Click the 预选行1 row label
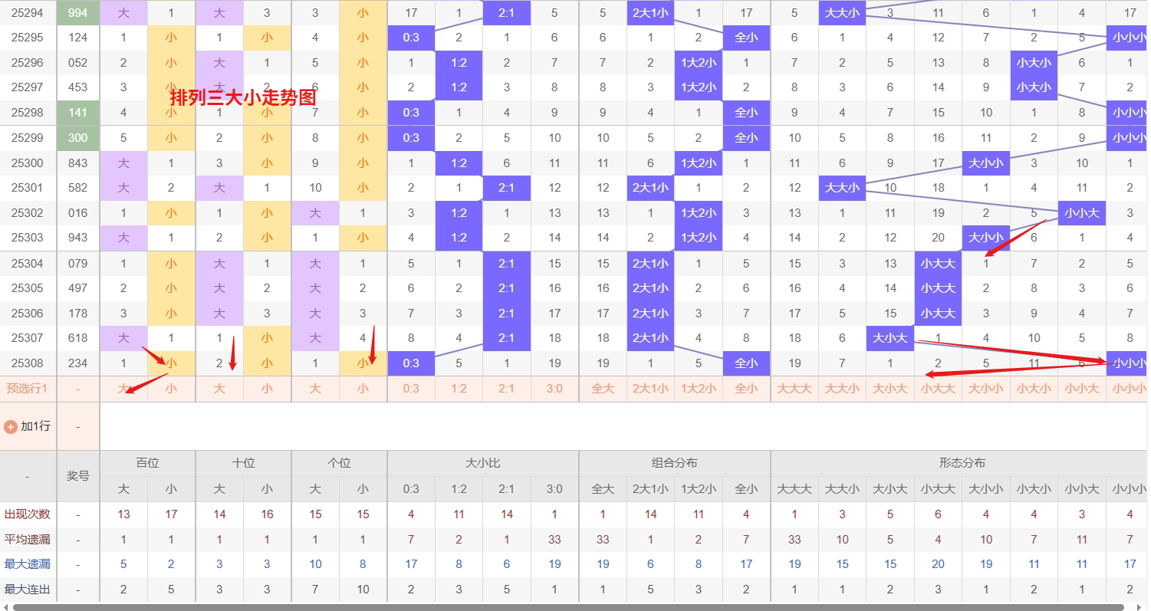 28,389
